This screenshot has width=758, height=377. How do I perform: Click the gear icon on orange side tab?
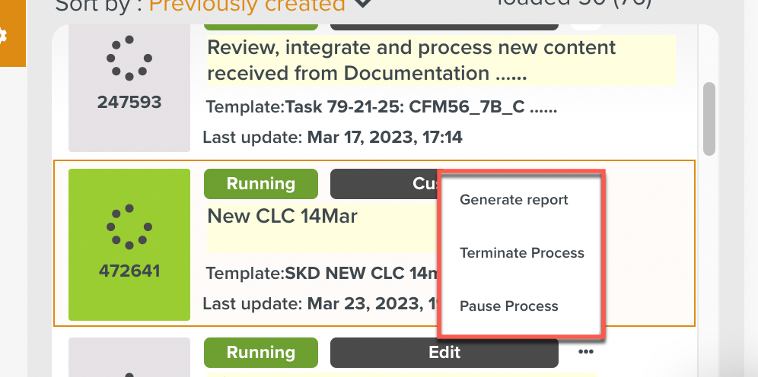click(x=4, y=36)
